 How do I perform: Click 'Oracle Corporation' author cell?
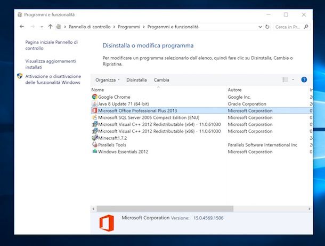click(247, 104)
